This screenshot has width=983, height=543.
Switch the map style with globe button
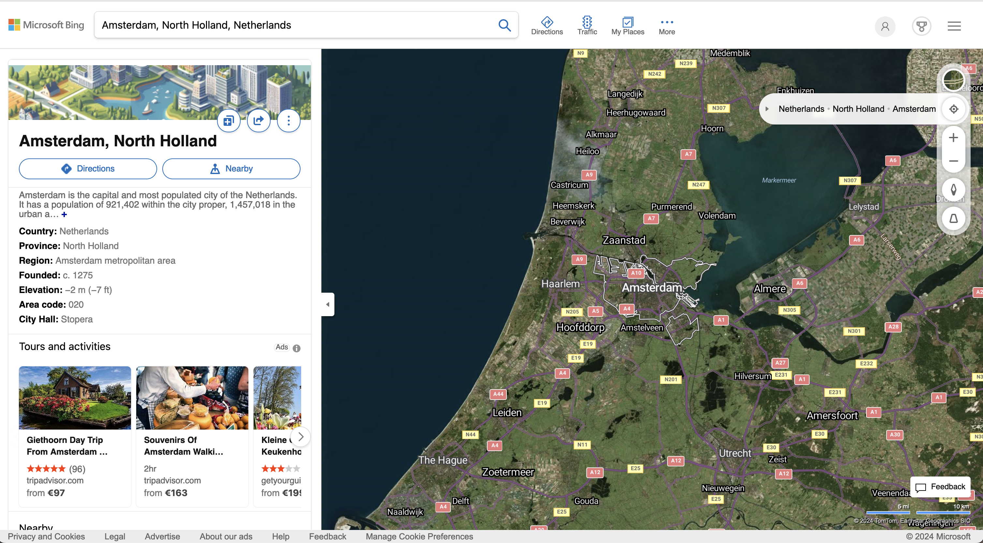(x=953, y=80)
